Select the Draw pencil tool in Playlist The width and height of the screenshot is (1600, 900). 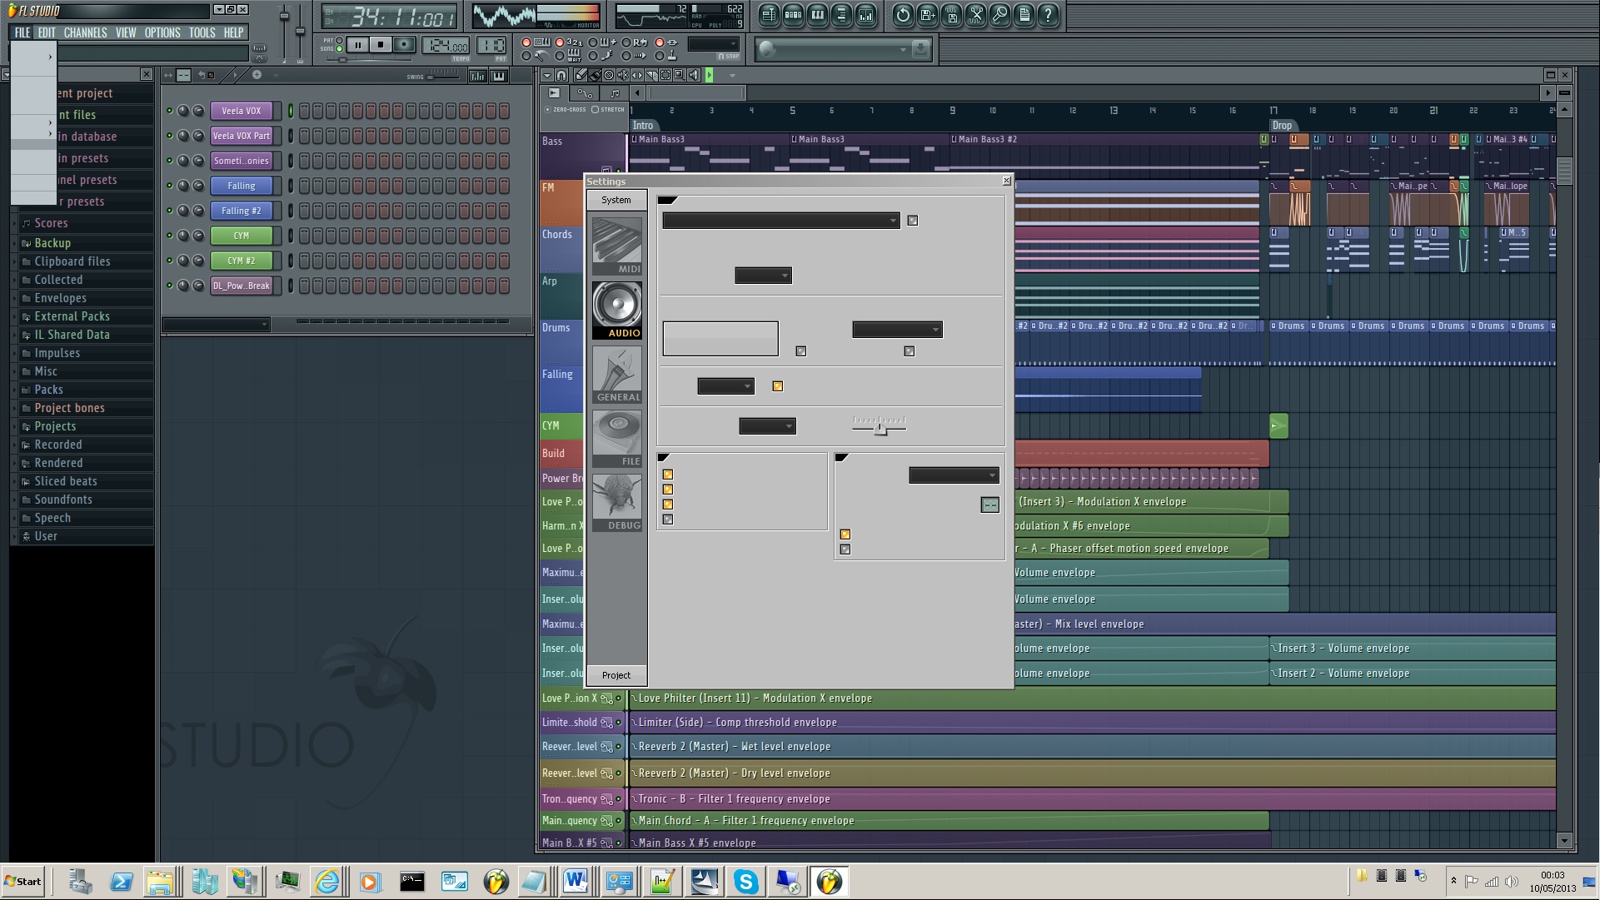[581, 75]
